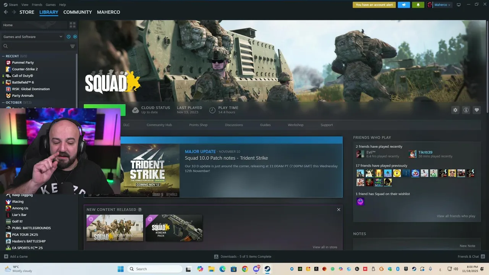
Task: Open Squad Guides tab
Action: (x=265, y=125)
